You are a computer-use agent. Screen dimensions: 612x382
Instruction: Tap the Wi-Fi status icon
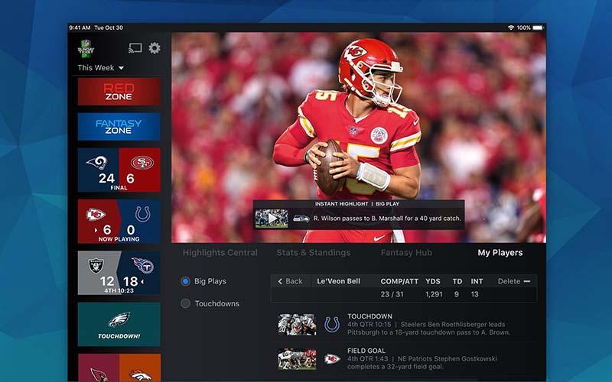coord(510,28)
